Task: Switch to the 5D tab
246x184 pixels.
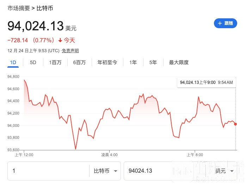Action: coord(33,62)
